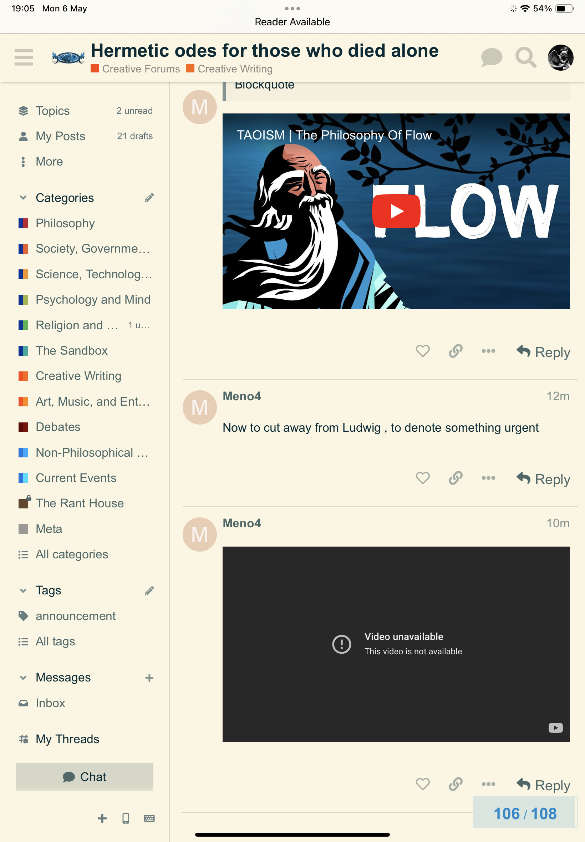
Task: Open My Posts in the sidebar
Action: [85, 136]
